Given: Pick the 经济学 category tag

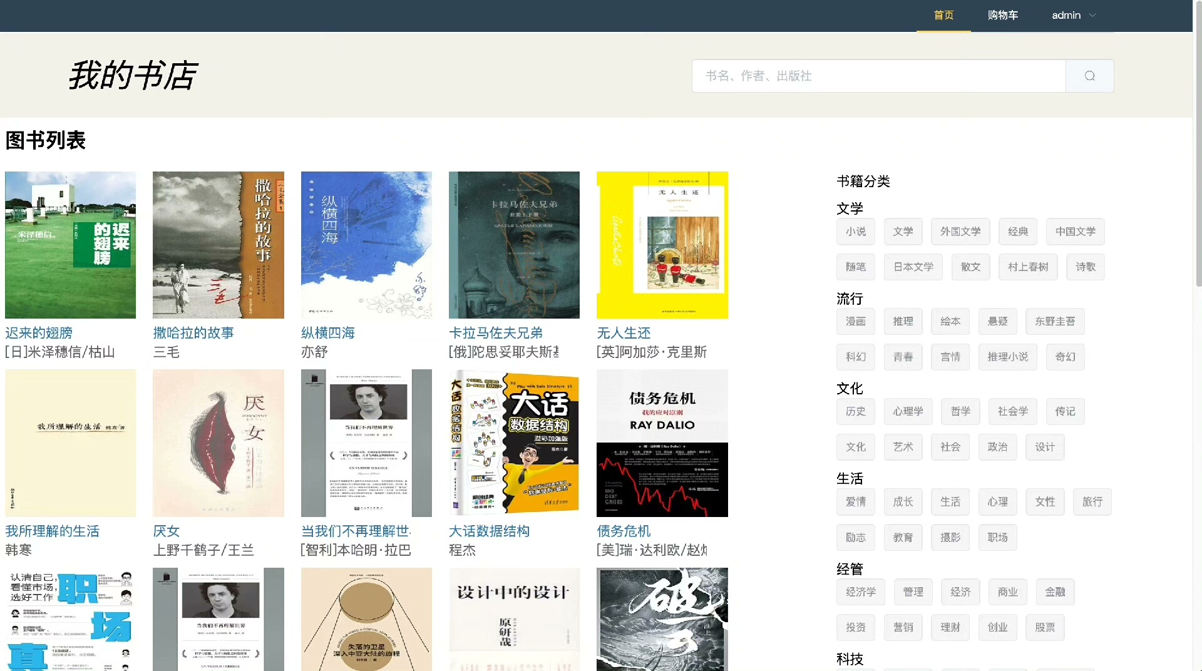Looking at the screenshot, I should point(861,592).
